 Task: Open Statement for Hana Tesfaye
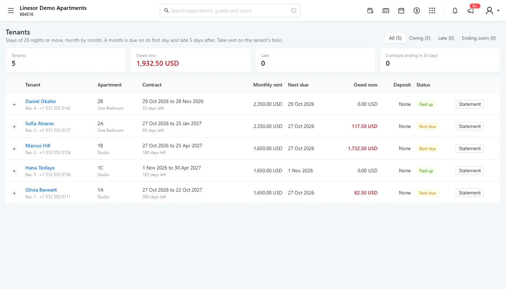click(469, 171)
